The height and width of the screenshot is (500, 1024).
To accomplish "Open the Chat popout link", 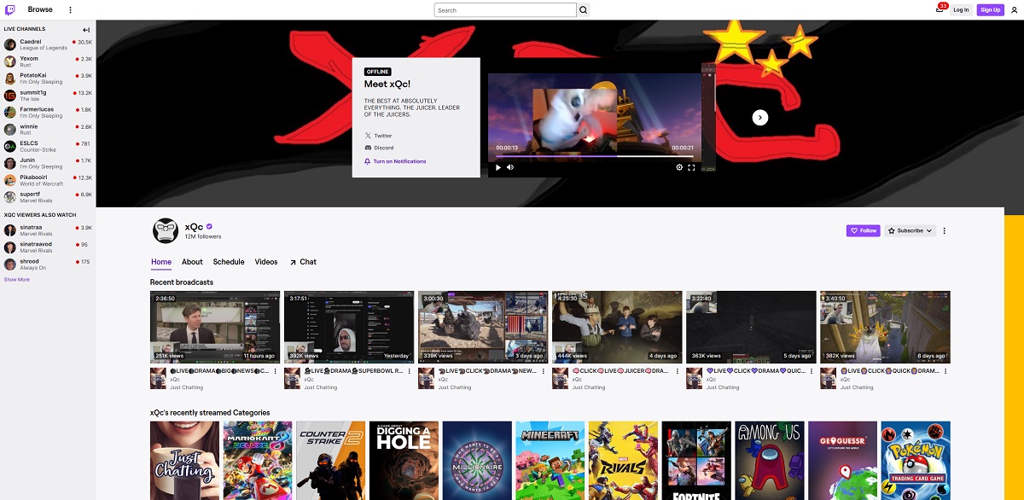I will click(x=303, y=262).
